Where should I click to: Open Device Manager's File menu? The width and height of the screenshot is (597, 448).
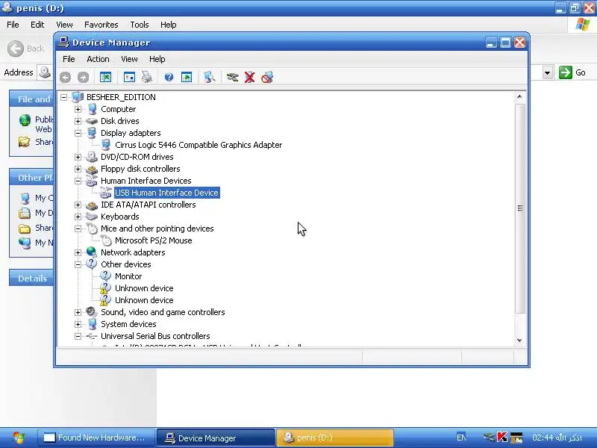click(69, 59)
